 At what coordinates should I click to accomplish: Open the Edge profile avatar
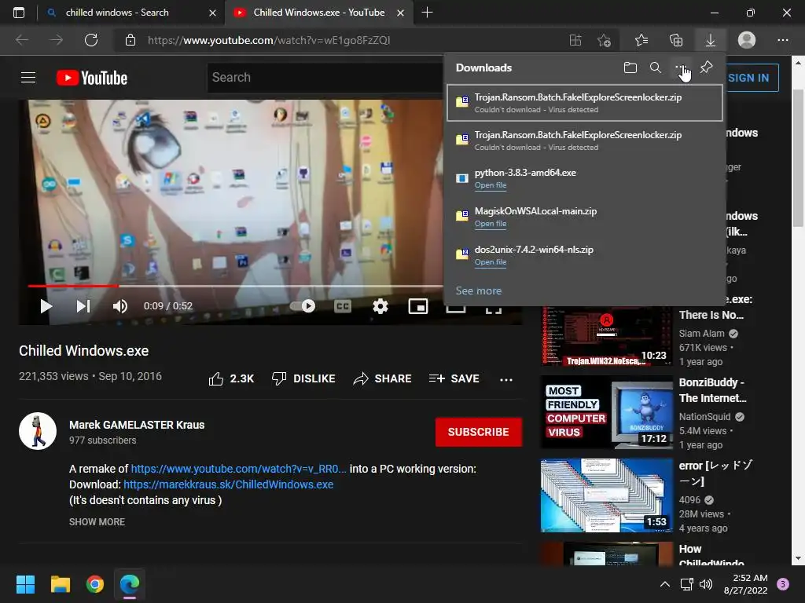pos(747,40)
